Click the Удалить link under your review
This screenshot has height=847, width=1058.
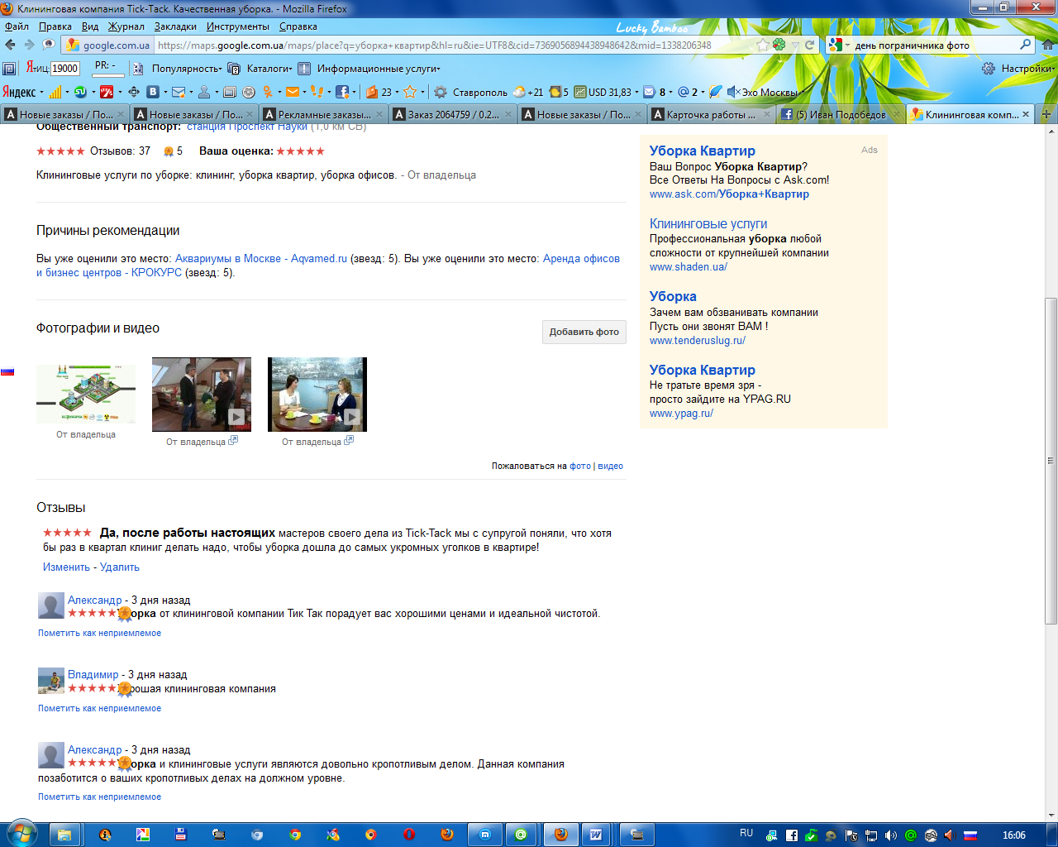tap(120, 567)
